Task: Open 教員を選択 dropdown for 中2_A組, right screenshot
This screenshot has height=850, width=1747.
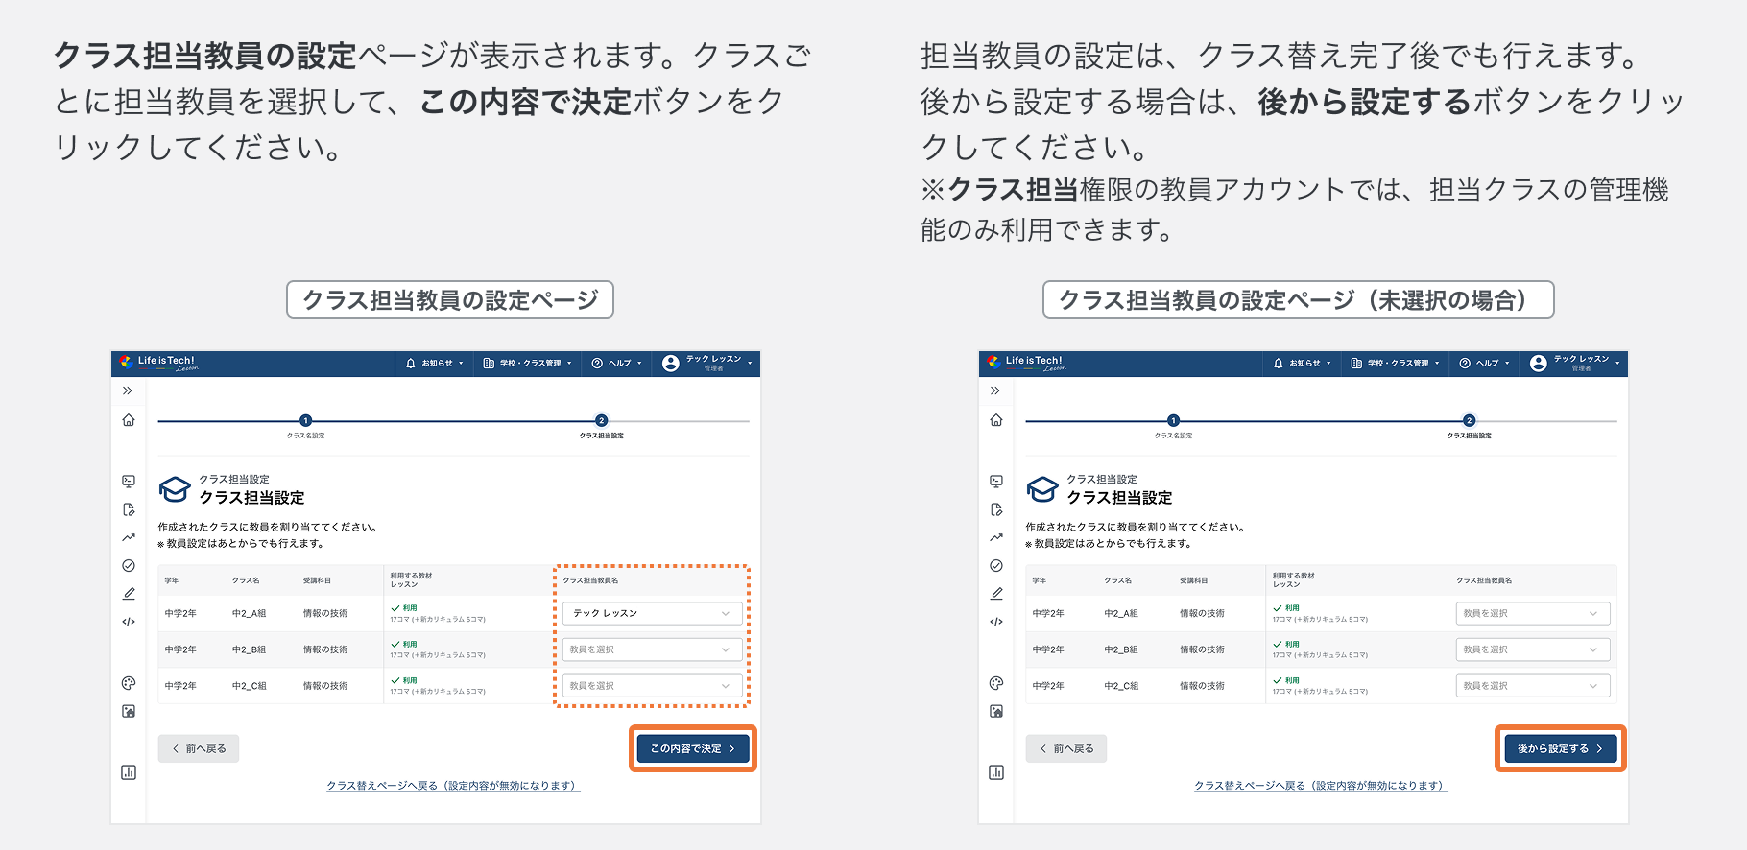Action: (1532, 613)
